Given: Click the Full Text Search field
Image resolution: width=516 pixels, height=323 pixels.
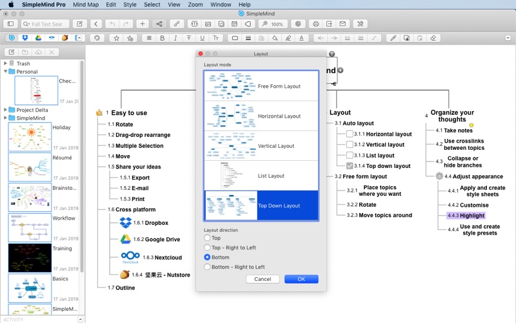Looking at the screenshot, I should point(45,24).
